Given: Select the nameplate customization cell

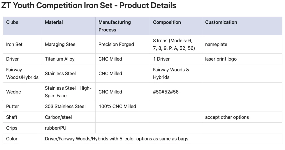Looking at the screenshot, I should coord(216,44).
